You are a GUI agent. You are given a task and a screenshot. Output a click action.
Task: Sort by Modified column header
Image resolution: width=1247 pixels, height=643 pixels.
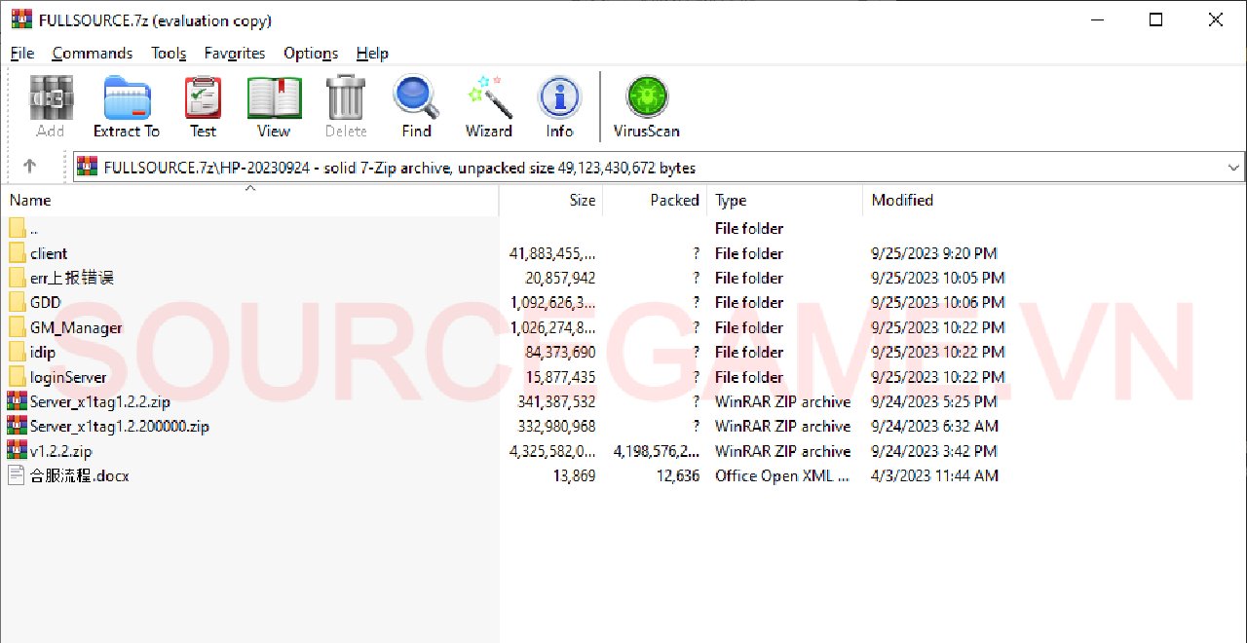tap(902, 201)
